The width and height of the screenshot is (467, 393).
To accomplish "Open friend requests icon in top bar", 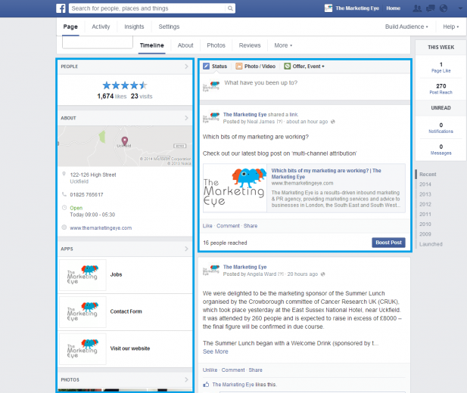I will [417, 8].
